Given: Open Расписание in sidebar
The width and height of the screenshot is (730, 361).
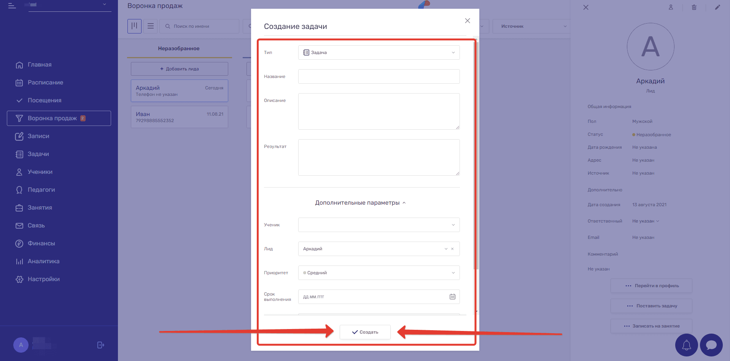Looking at the screenshot, I should 45,83.
